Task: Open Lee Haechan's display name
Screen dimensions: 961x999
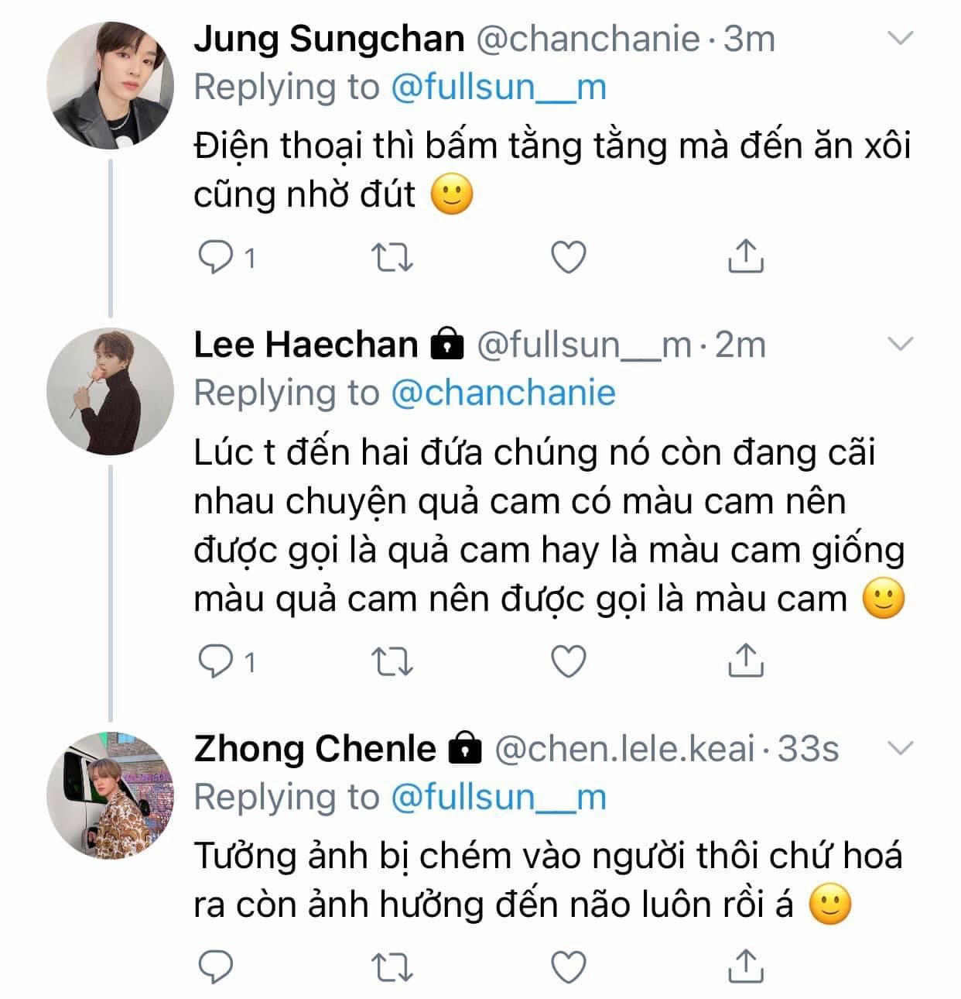Action: [306, 345]
